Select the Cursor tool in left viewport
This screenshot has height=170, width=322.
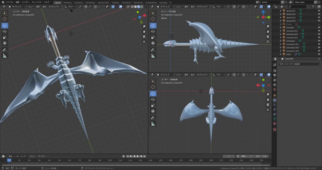[4, 19]
